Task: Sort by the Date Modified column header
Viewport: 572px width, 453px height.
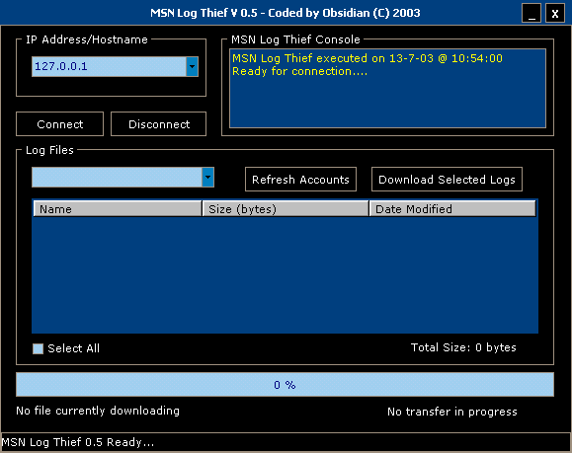Action: coord(452,209)
